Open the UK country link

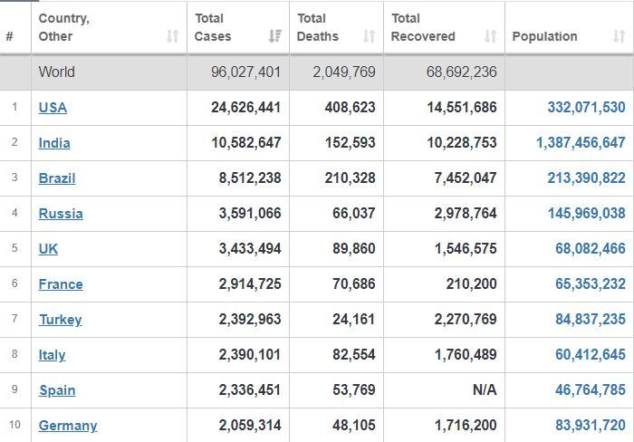48,249
